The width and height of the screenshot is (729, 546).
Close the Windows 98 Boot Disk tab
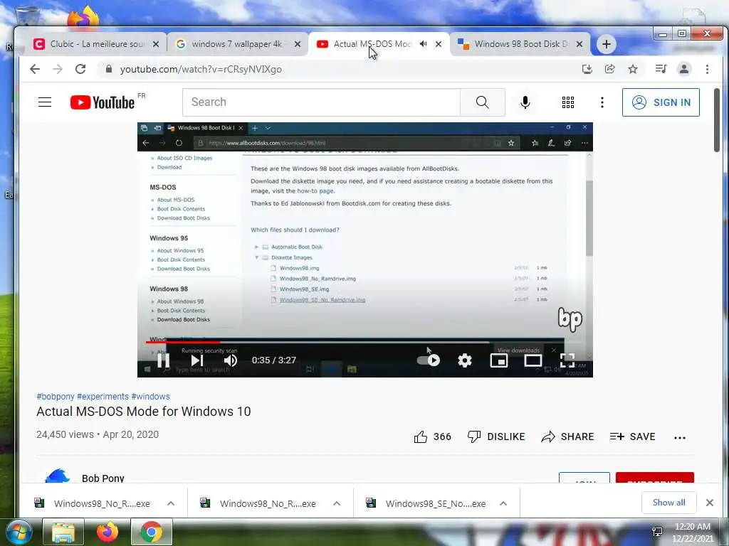[x=579, y=44]
